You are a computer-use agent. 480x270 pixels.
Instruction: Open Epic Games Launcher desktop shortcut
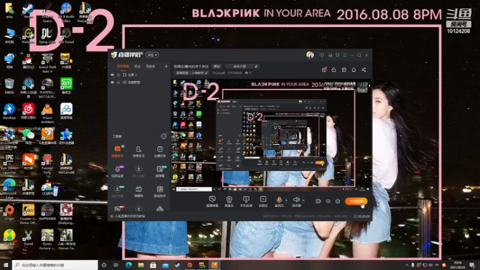click(x=9, y=164)
